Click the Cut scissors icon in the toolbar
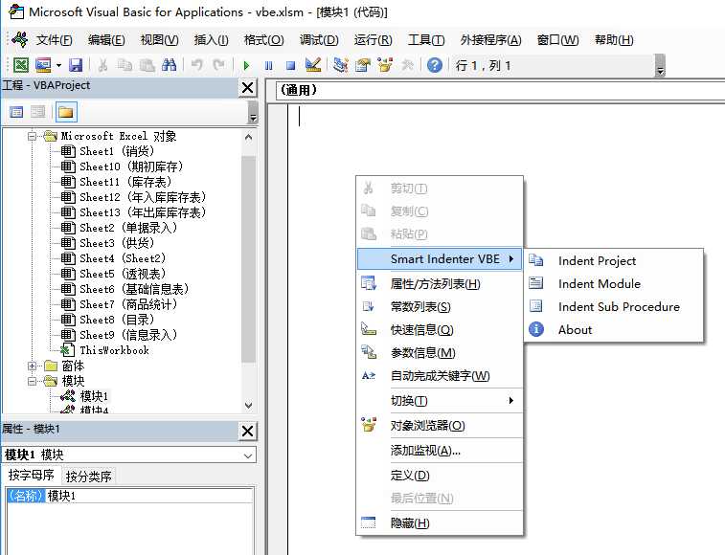The height and width of the screenshot is (555, 725). pyautogui.click(x=102, y=65)
